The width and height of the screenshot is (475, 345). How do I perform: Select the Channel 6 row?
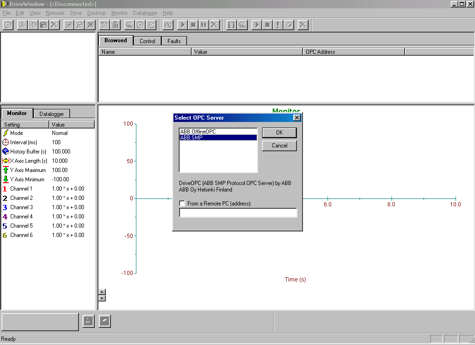point(48,235)
